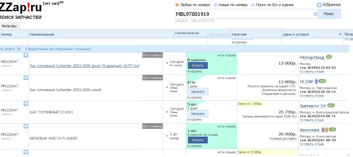Click the award ribbon icon beside M-ZAP
This screenshot has width=353, height=157.
click(x=316, y=81)
